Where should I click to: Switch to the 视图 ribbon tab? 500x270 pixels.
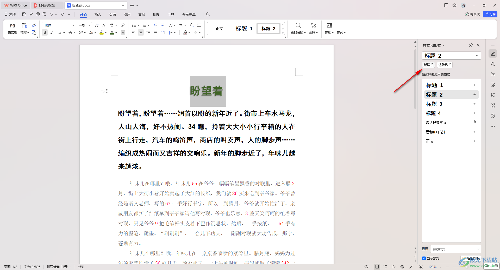(x=156, y=15)
